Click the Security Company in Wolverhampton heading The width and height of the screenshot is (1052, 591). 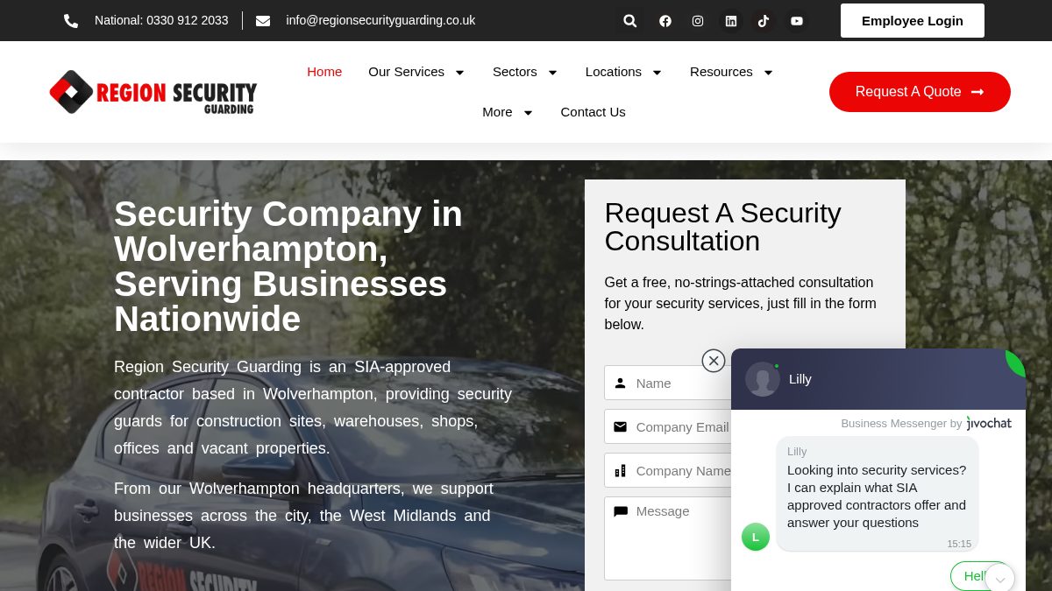(288, 266)
